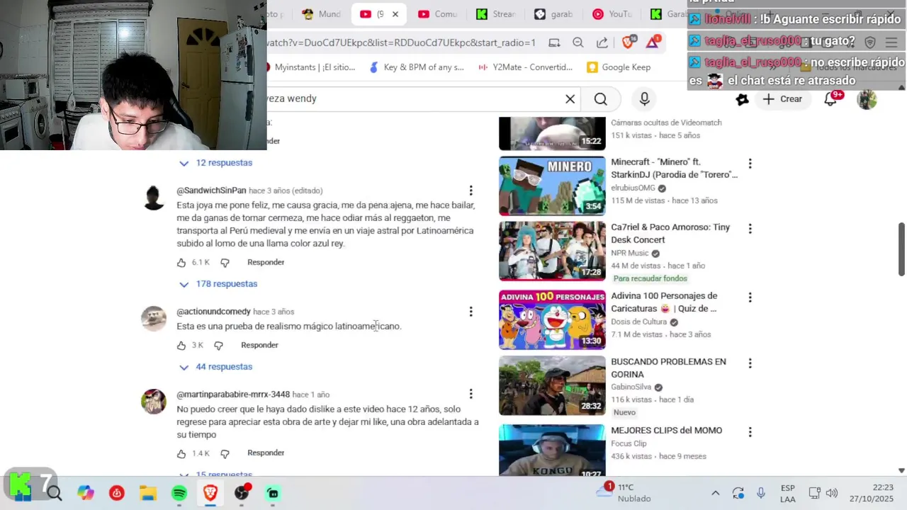This screenshot has width=907, height=510.
Task: Open the Key & BPM of any song bookmark
Action: click(417, 67)
